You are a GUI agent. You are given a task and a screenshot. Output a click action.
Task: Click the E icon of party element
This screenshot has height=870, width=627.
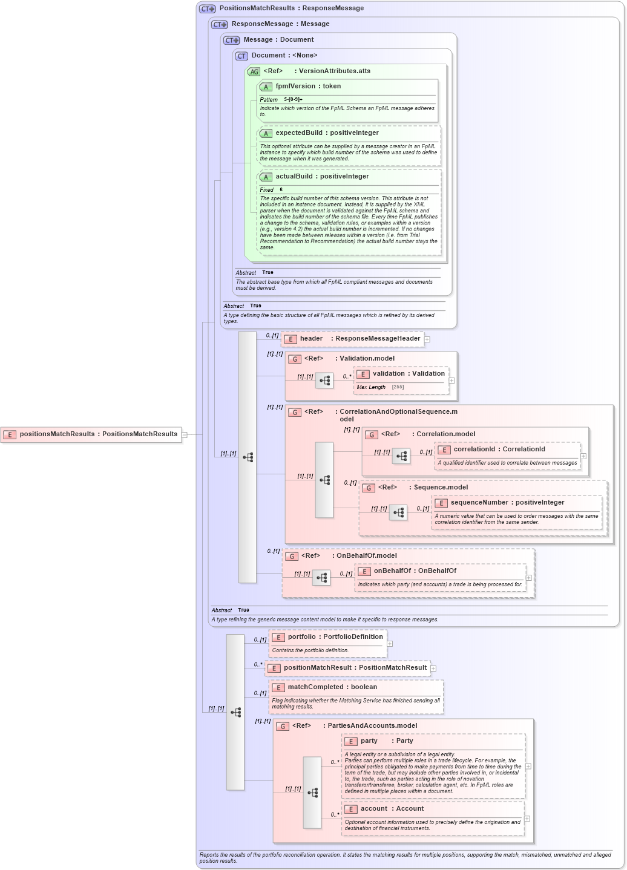click(351, 741)
